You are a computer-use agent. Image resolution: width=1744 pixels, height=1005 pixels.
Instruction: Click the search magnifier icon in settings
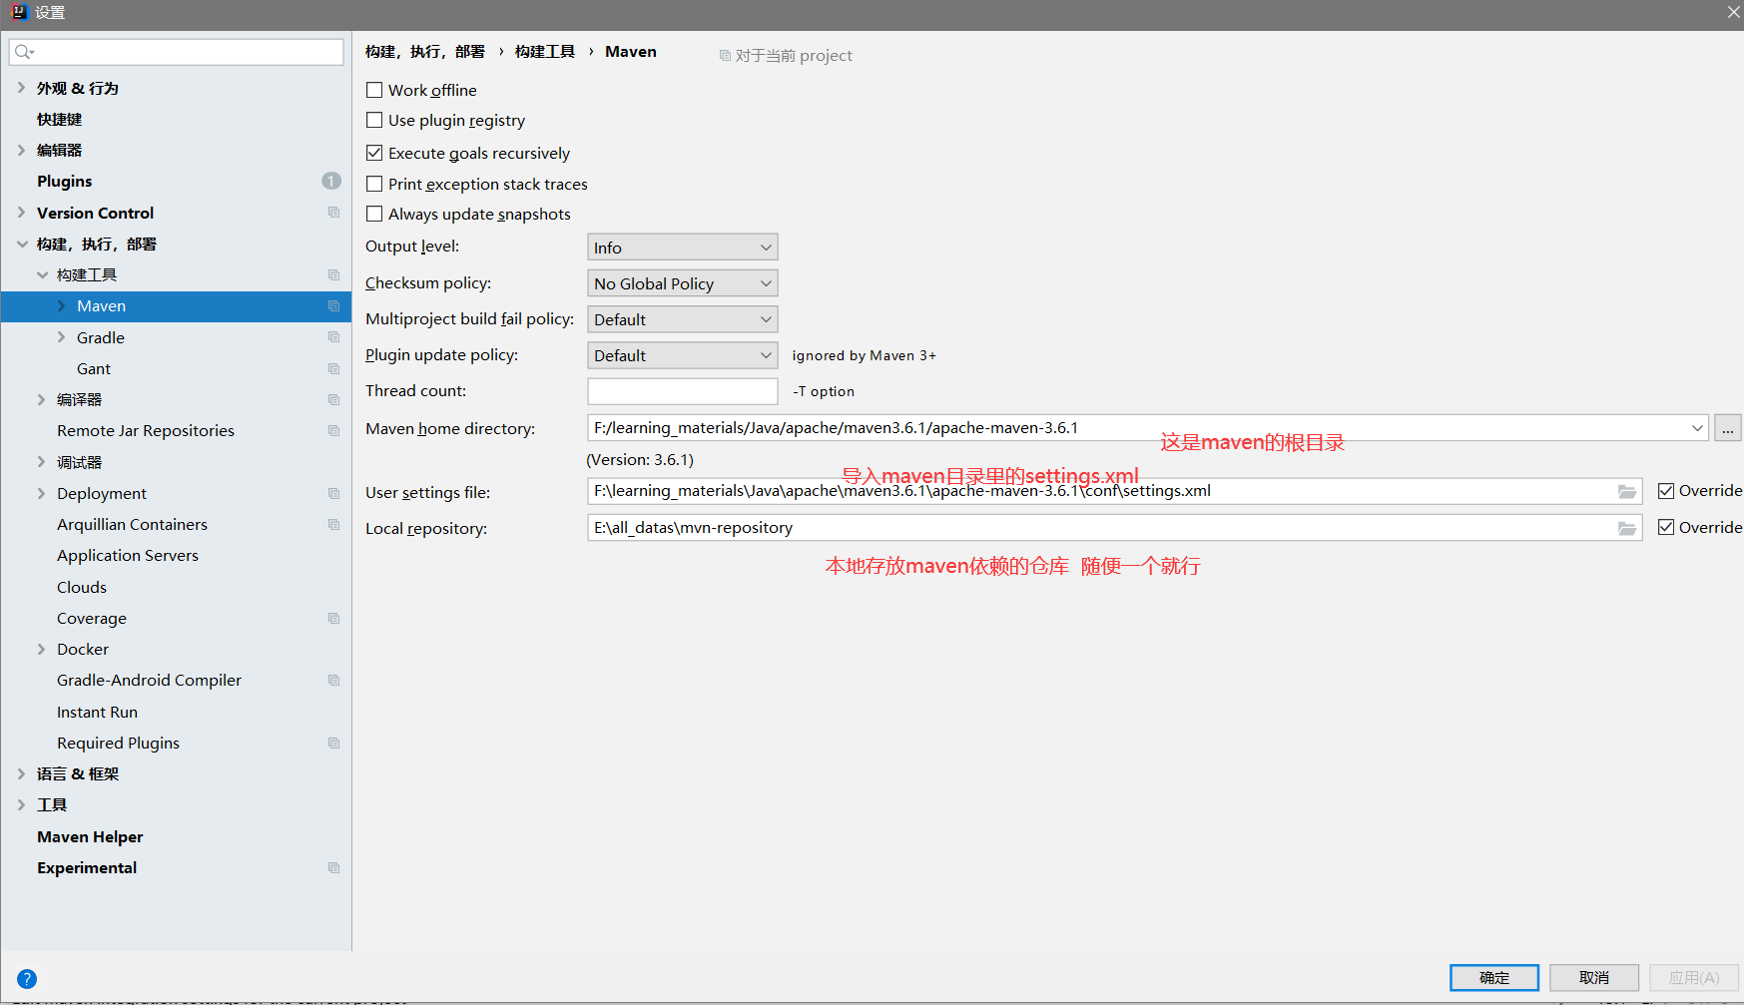click(x=24, y=52)
